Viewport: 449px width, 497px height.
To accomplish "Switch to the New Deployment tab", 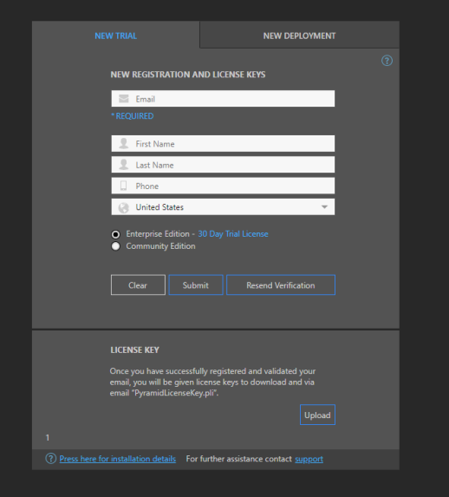I will pos(299,36).
